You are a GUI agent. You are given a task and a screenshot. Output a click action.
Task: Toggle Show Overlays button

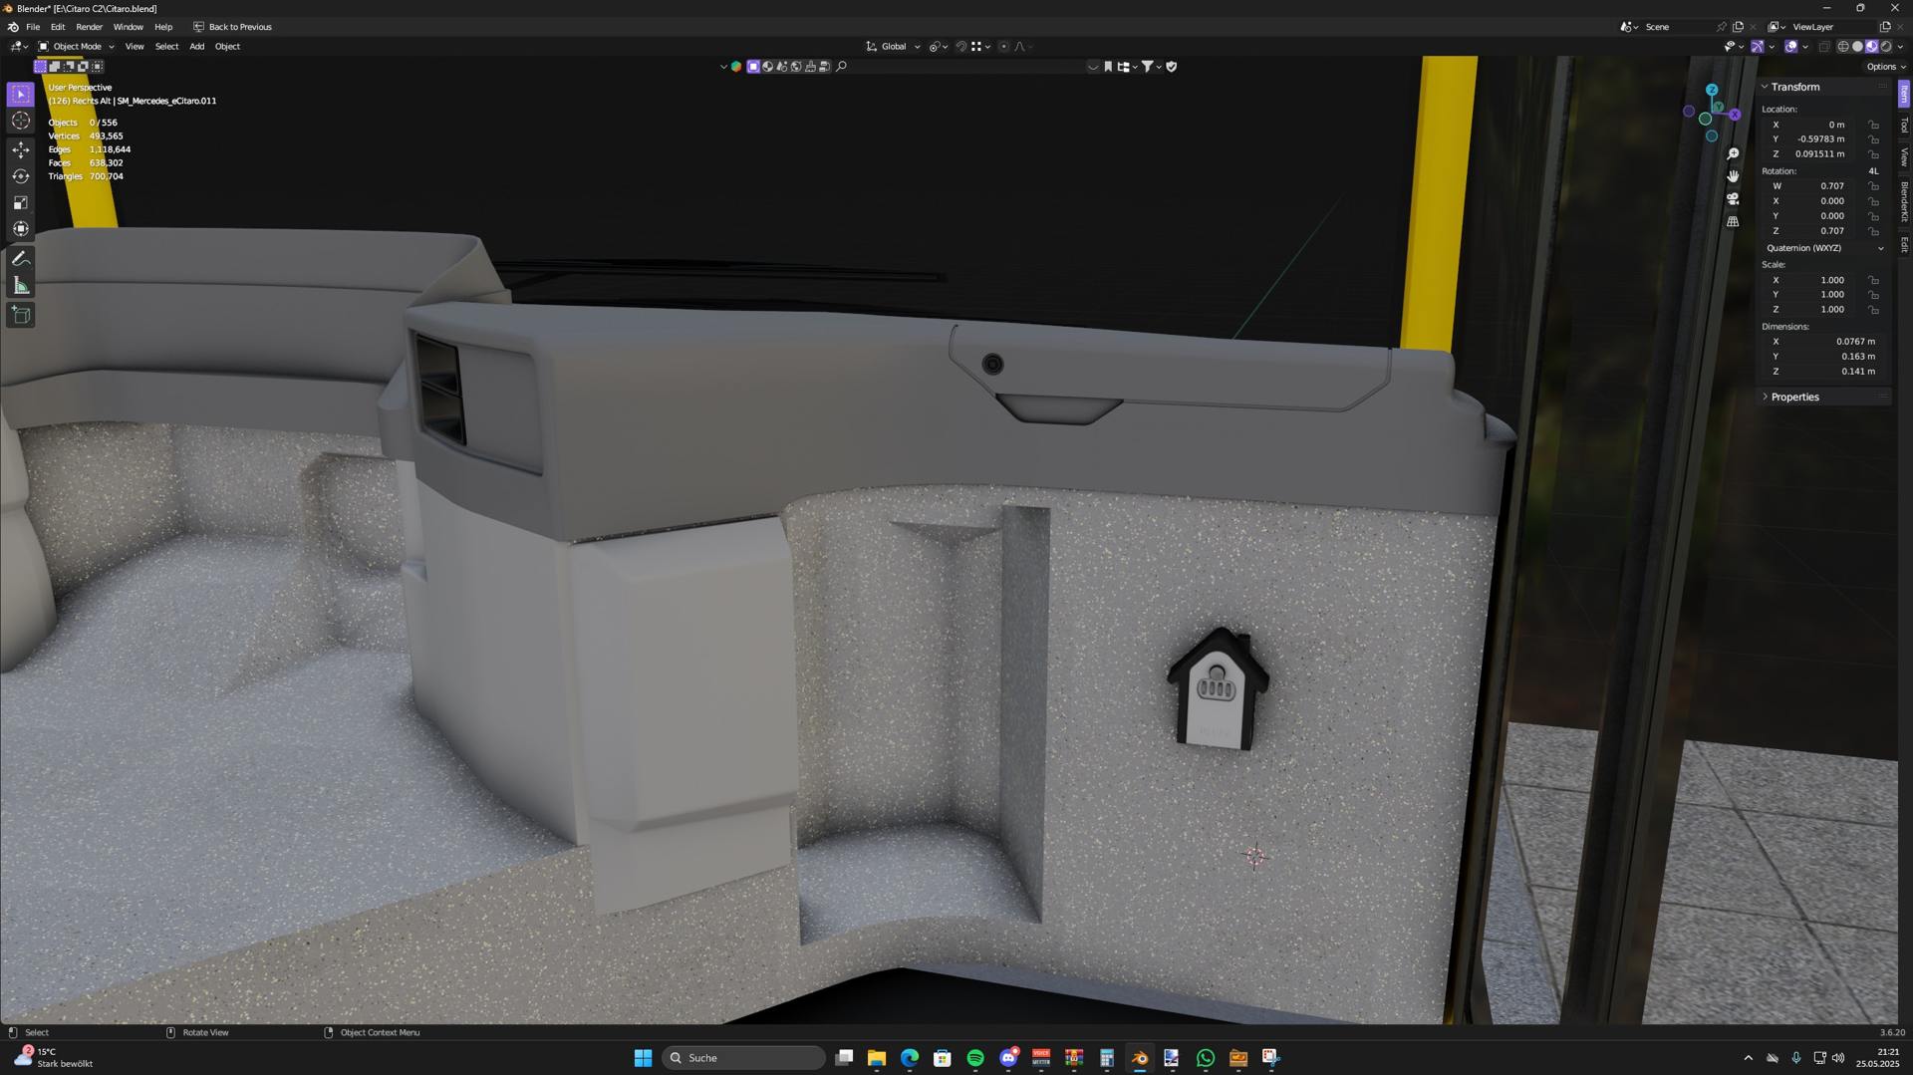tap(1790, 47)
